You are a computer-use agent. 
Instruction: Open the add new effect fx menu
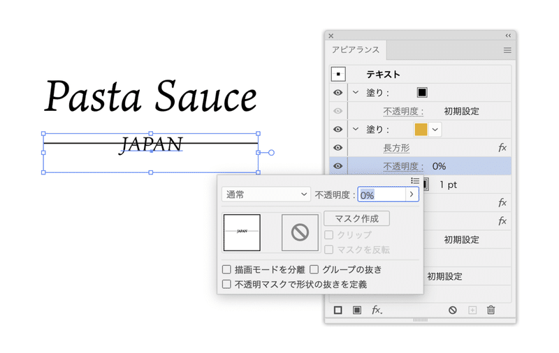tap(377, 310)
